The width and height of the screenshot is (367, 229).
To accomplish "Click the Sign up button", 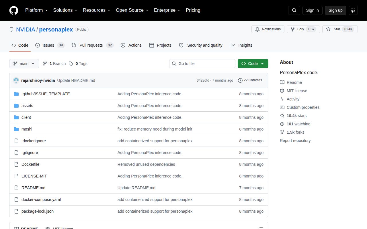I will pyautogui.click(x=335, y=10).
